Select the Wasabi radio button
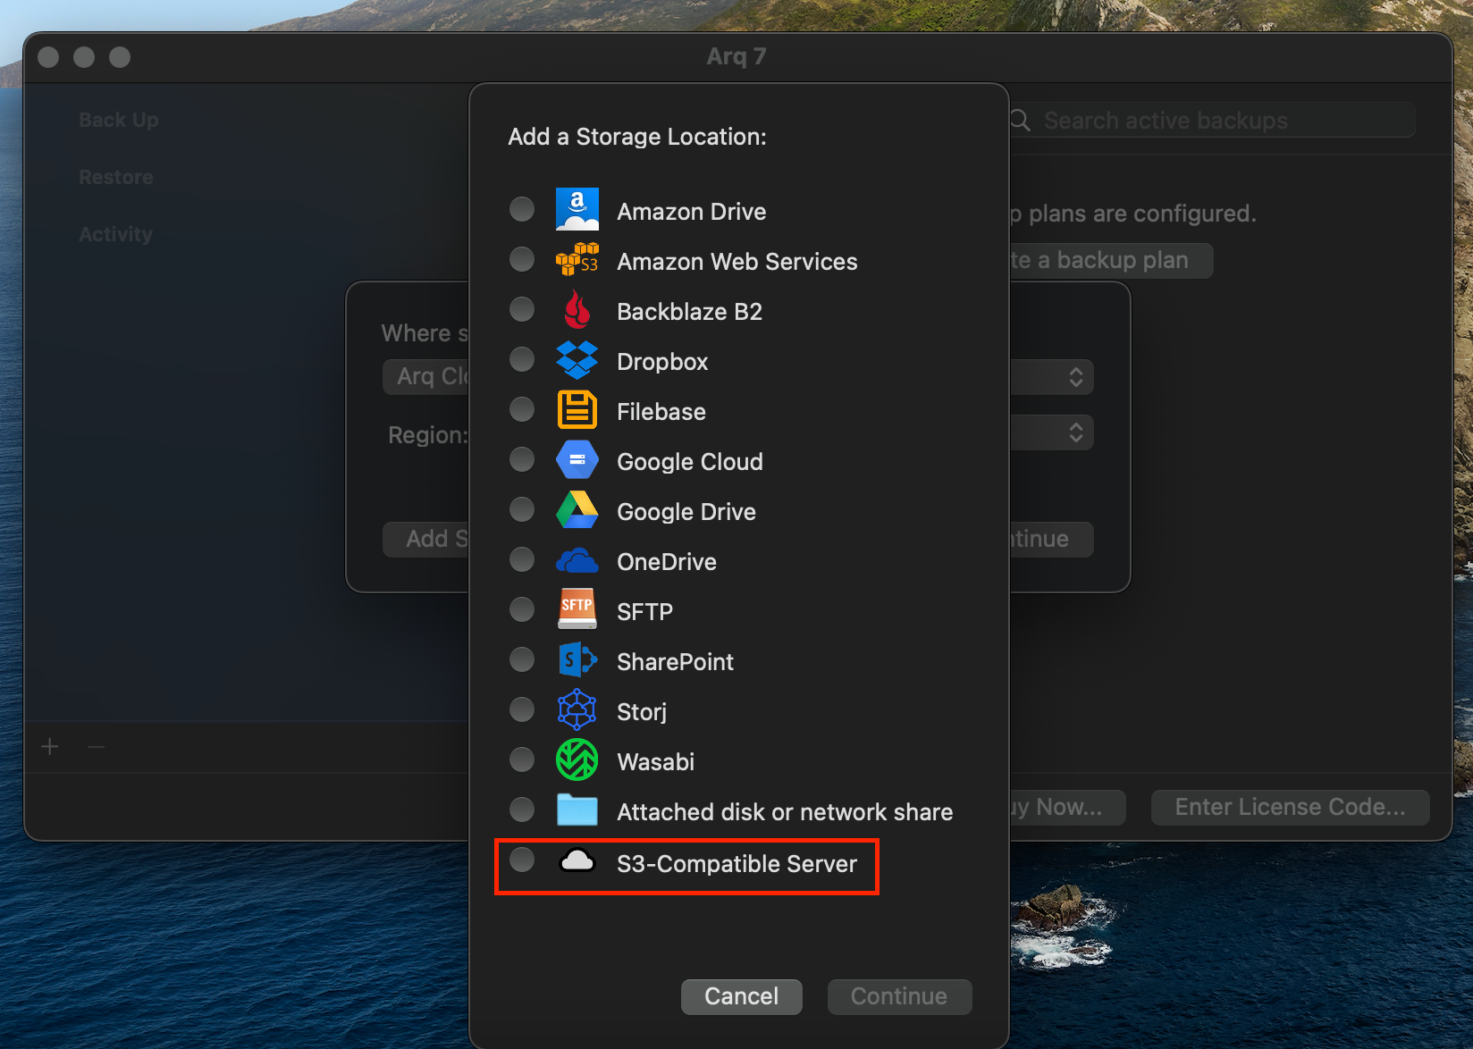The height and width of the screenshot is (1049, 1473). tap(522, 759)
